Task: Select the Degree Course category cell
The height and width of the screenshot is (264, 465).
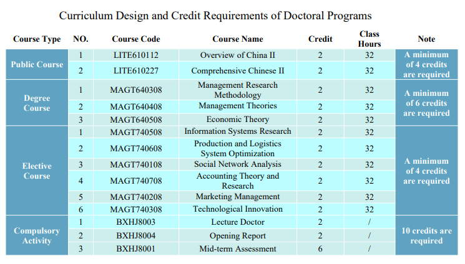Action: (37, 103)
